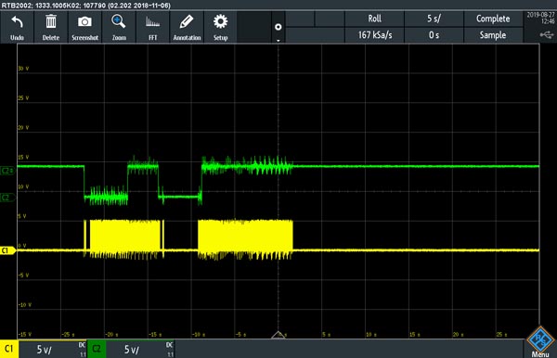Take a capture with the Screenshot camera icon
The image size is (557, 358).
click(84, 22)
